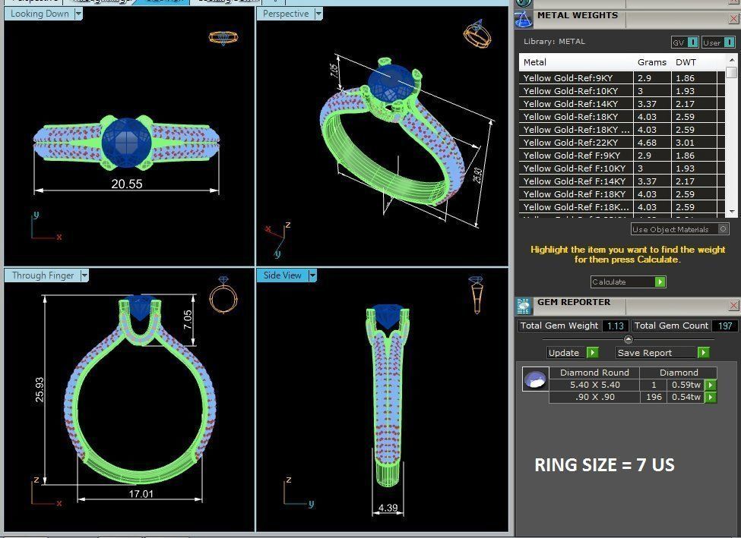Click the Grams column header
The height and width of the screenshot is (538, 741).
coord(652,62)
